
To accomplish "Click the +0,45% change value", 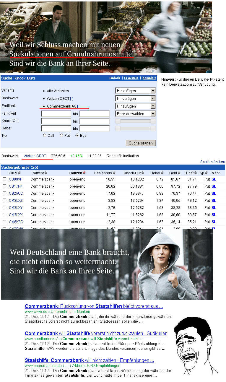I will (x=77, y=156).
